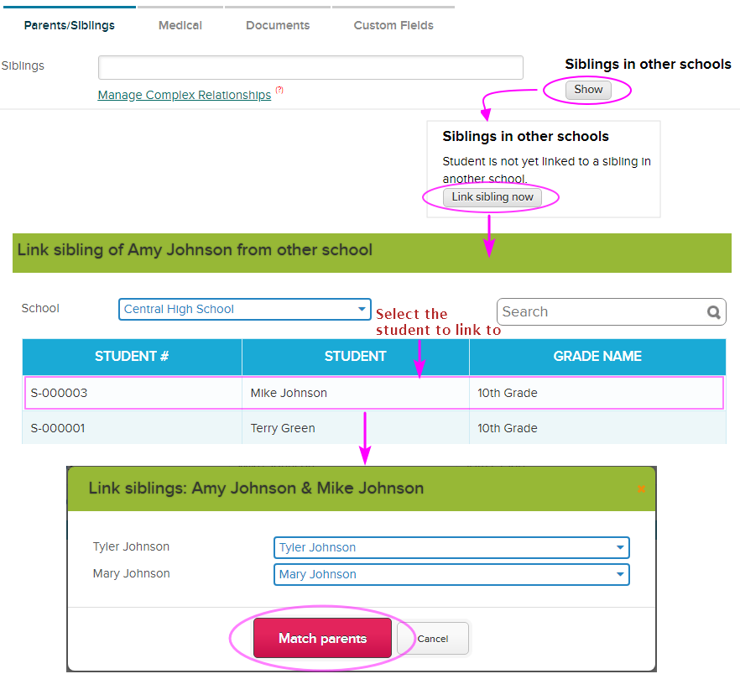The width and height of the screenshot is (740, 674).
Task: Click the search magnifier icon
Action: point(713,312)
